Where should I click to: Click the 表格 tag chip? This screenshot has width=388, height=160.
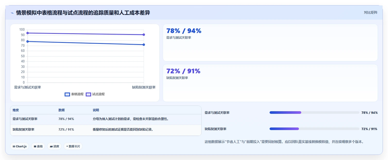(38, 146)
